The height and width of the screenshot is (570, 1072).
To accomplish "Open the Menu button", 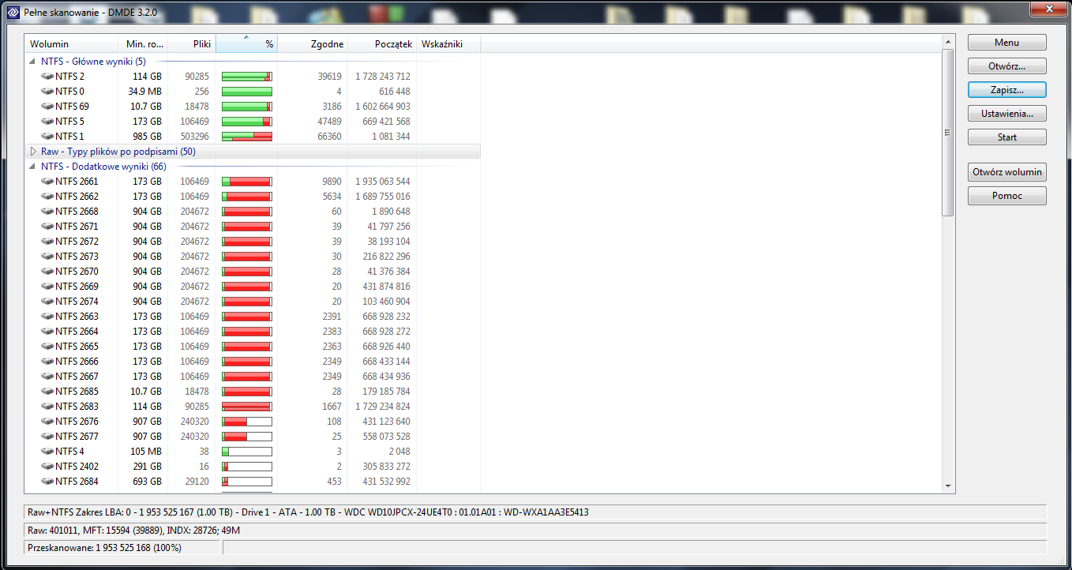I will click(1007, 43).
